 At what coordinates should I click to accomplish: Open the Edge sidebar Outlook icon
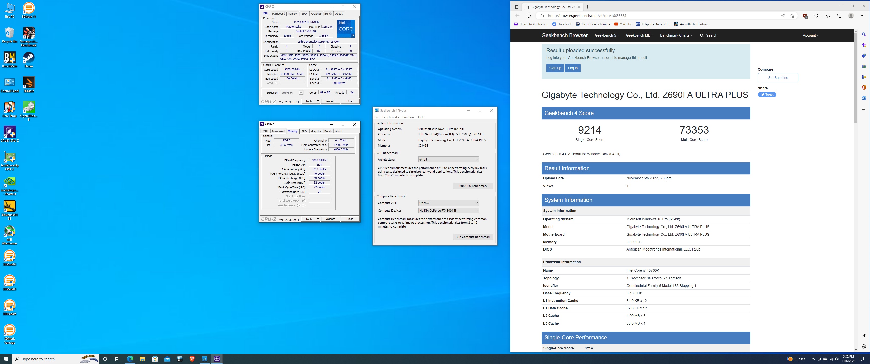pos(864,98)
